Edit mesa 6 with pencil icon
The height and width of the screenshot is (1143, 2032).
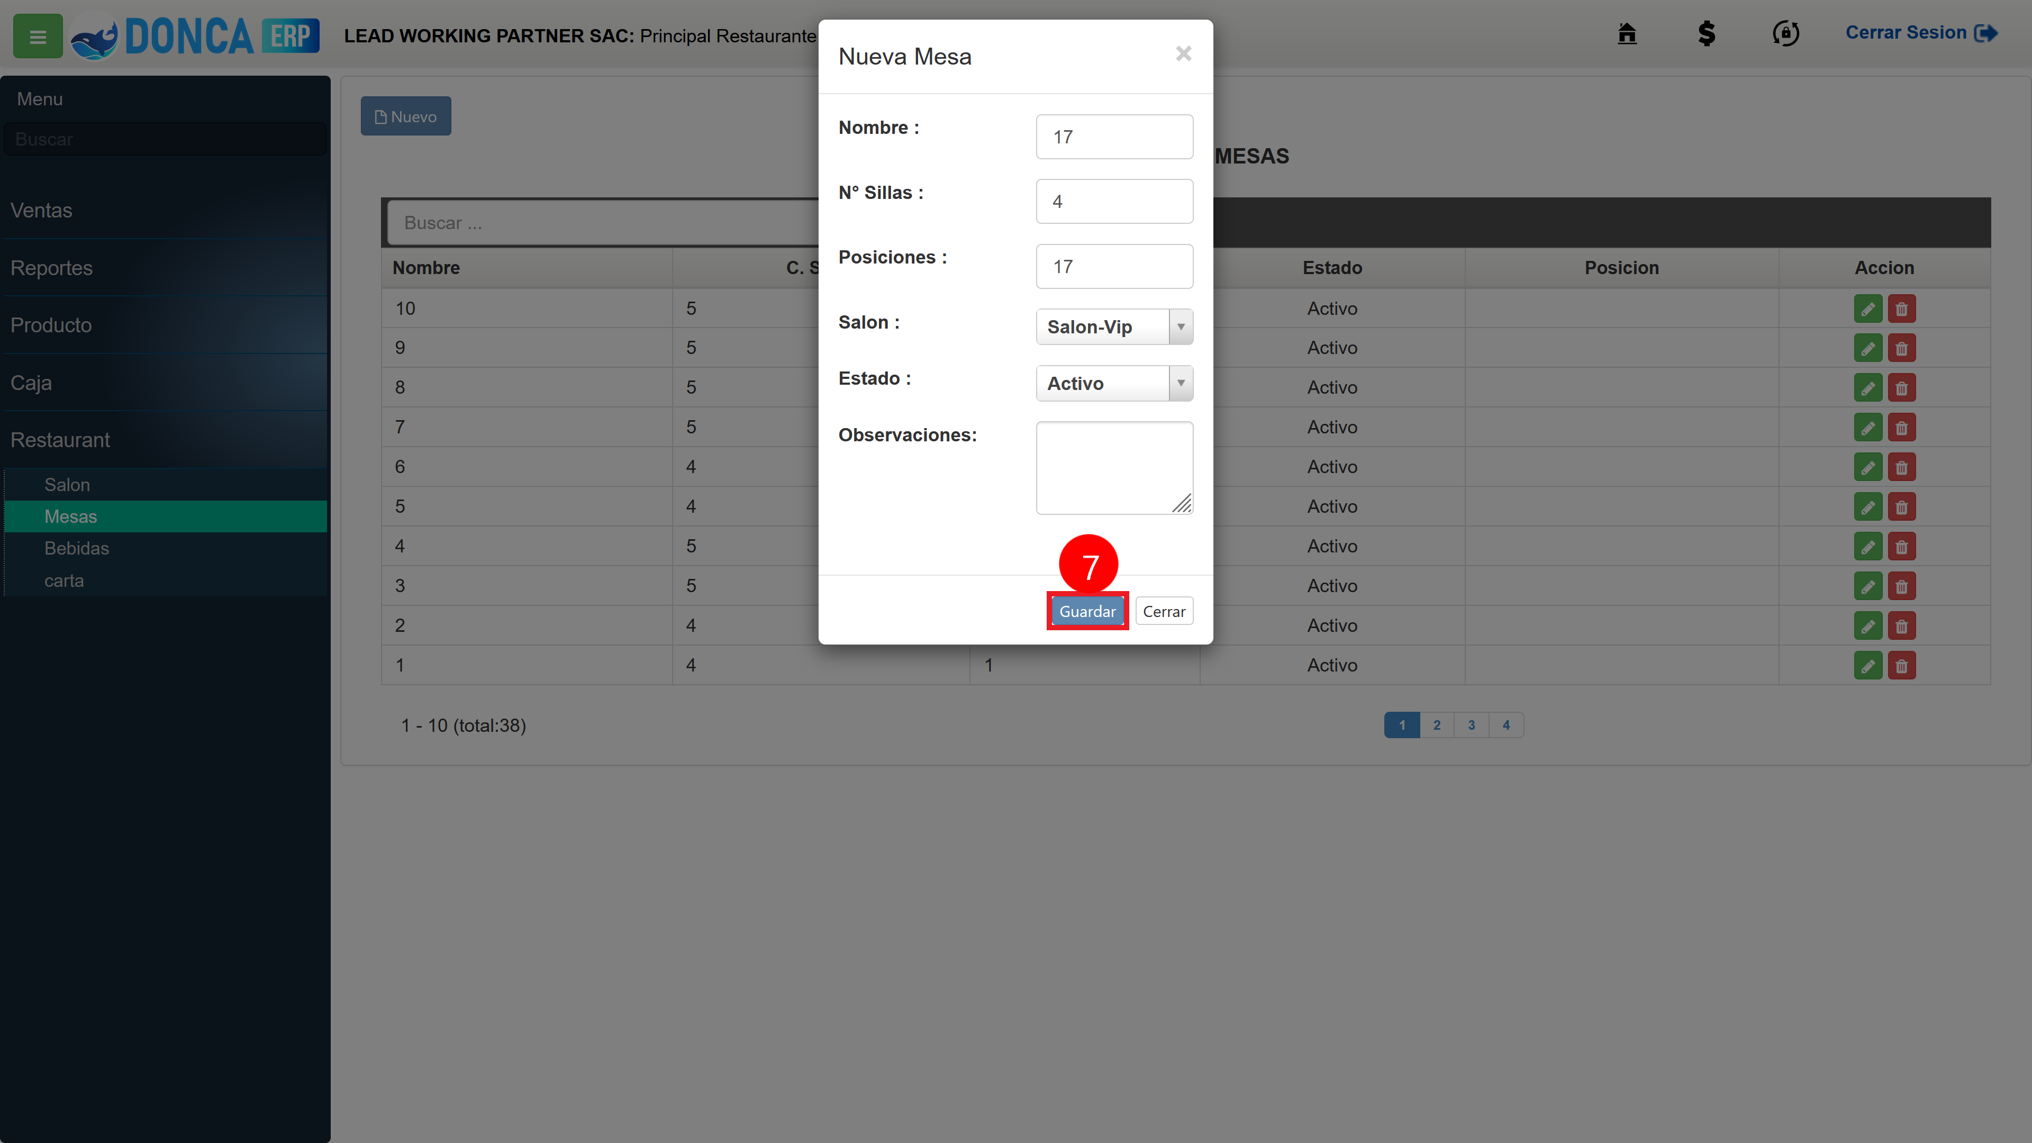[x=1867, y=467]
